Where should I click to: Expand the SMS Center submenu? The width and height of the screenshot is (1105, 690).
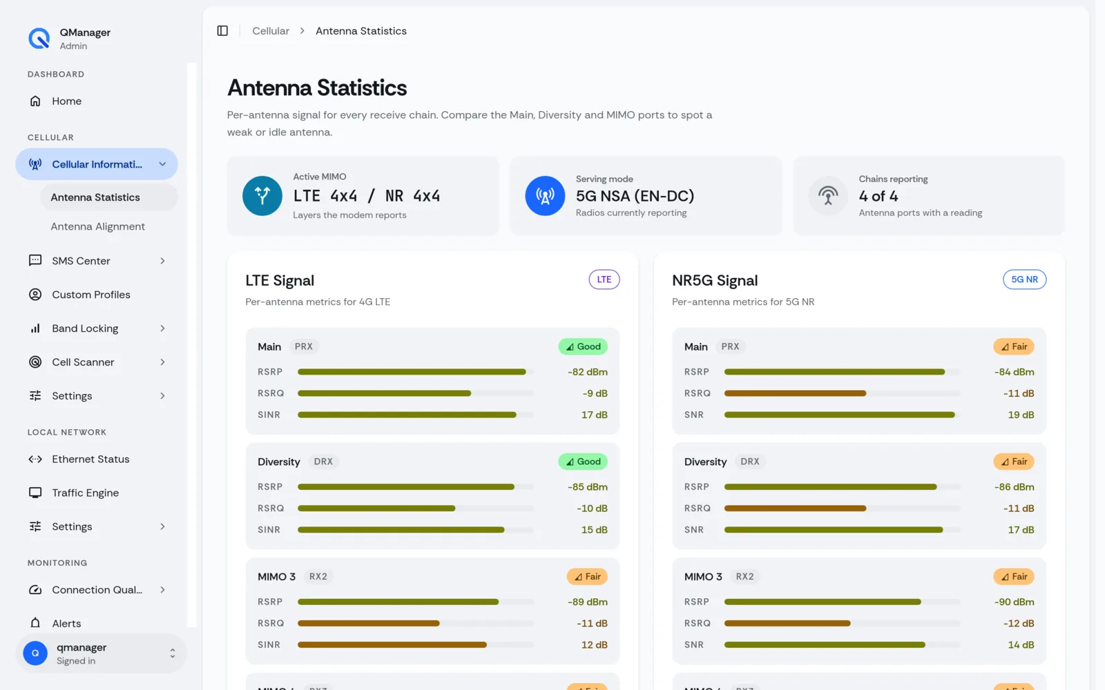pos(162,261)
